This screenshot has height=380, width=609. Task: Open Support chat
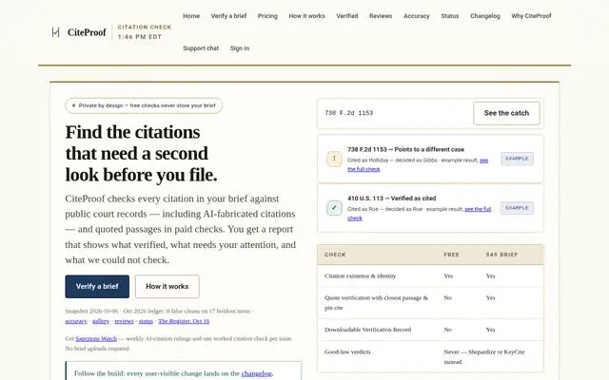[x=201, y=48]
